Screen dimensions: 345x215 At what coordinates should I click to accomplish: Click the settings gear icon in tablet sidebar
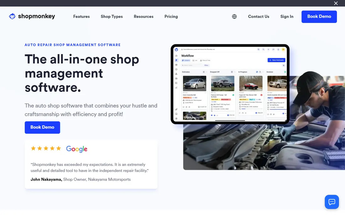tap(176, 118)
